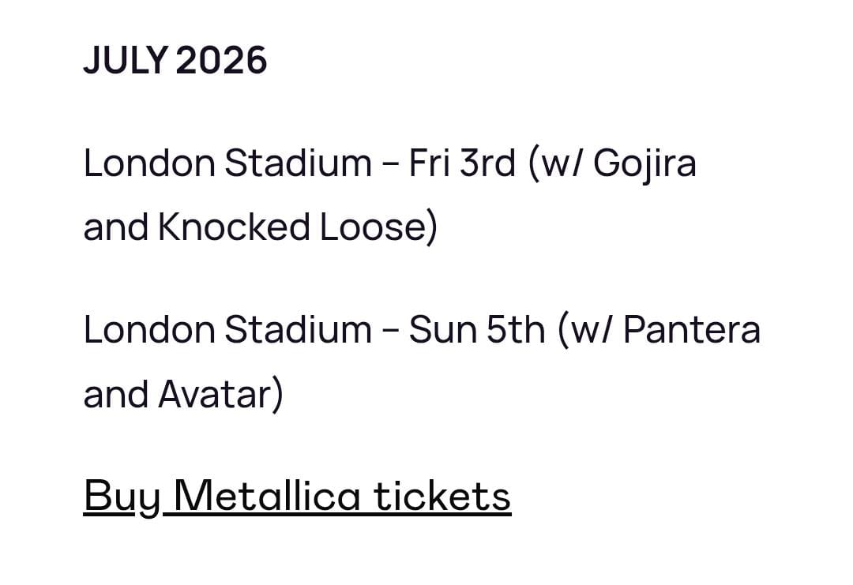
Task: Click the word Buy in the link
Action: 122,497
